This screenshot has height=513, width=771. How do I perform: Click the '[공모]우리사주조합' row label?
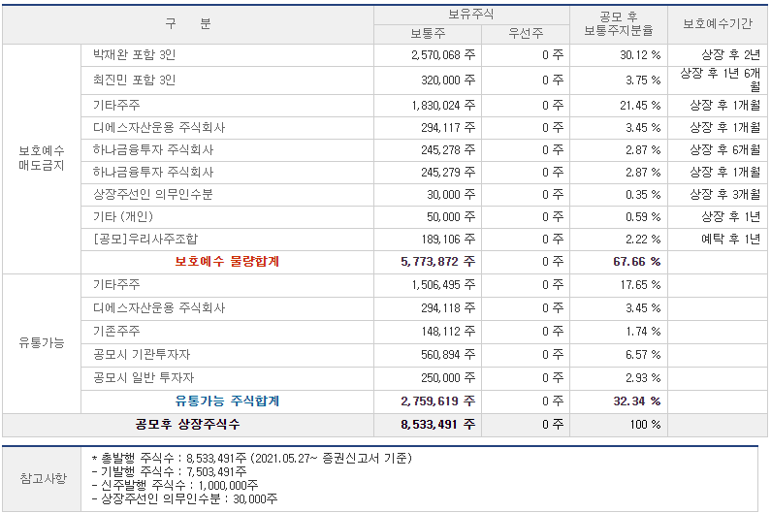(x=145, y=240)
